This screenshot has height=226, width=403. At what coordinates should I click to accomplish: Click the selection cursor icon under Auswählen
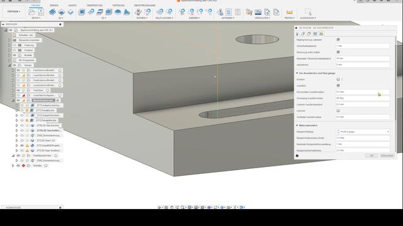(x=308, y=12)
